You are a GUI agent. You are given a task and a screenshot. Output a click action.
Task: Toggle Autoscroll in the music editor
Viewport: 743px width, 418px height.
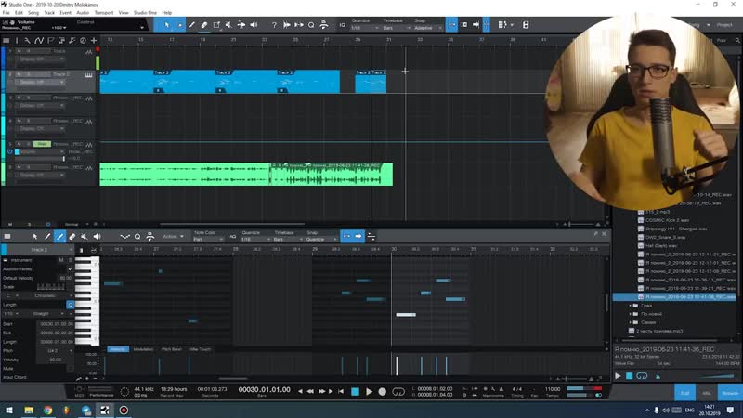(358, 236)
